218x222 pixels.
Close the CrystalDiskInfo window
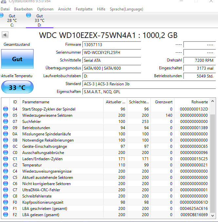(x=211, y=1)
